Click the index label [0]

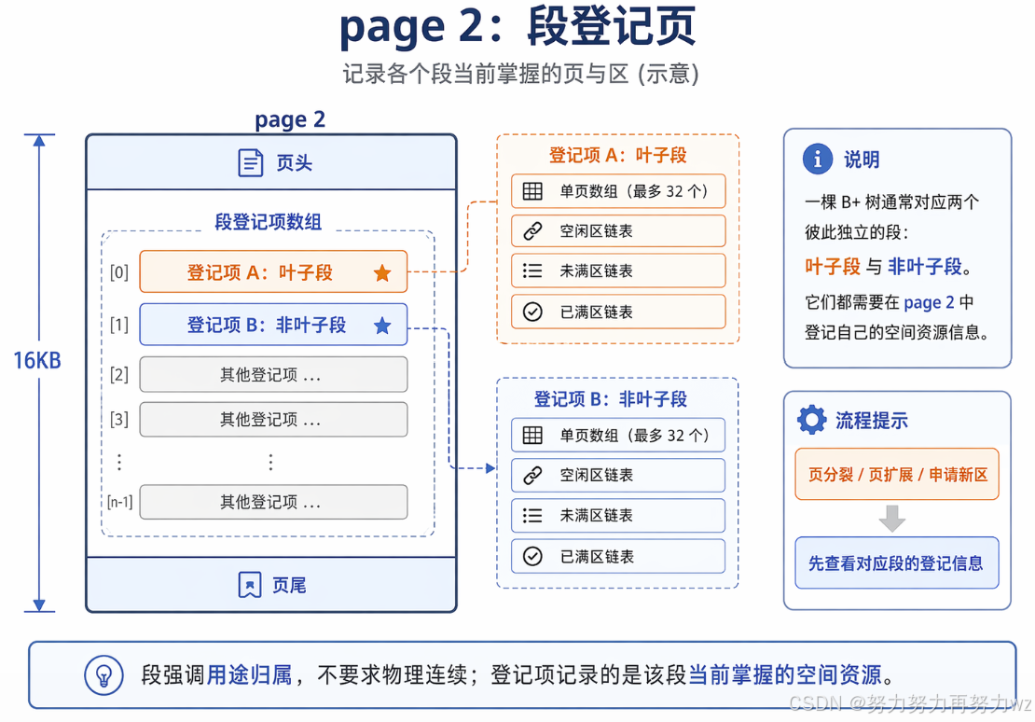tap(118, 272)
